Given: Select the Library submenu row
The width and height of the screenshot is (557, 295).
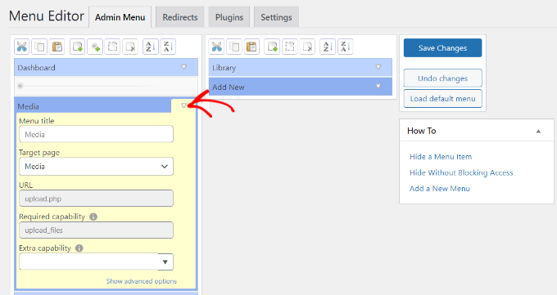Looking at the screenshot, I should pos(301,67).
